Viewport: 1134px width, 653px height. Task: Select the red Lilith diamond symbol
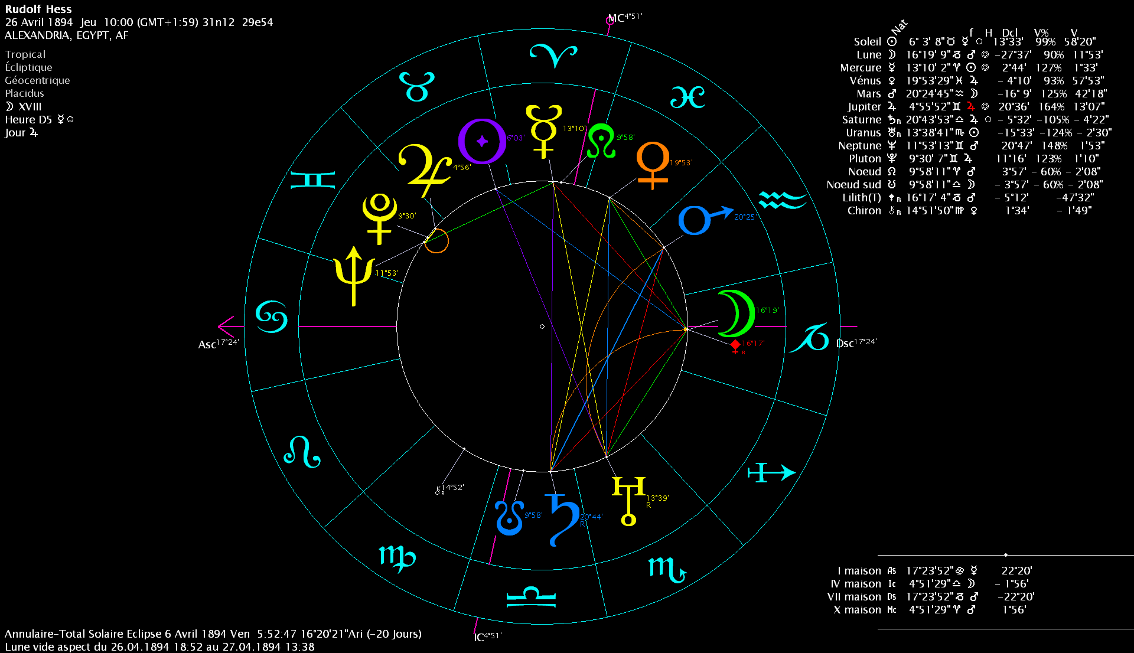click(735, 346)
